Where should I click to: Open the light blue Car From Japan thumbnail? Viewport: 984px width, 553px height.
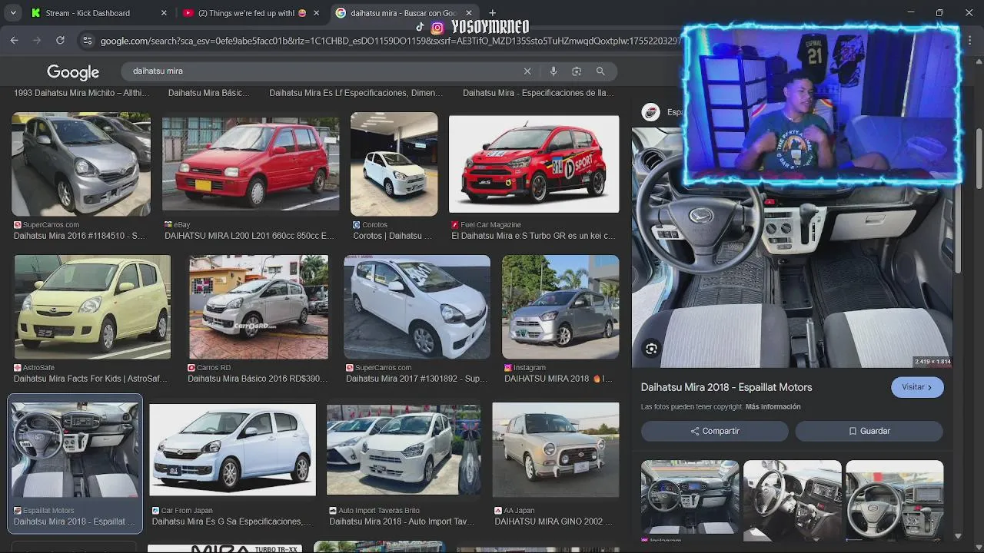point(232,450)
